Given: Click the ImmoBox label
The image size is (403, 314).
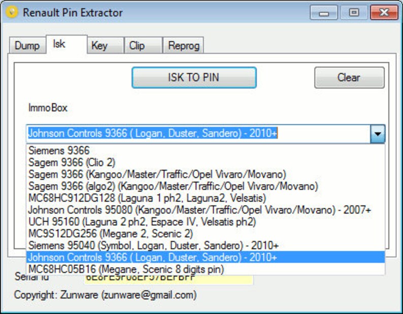Looking at the screenshot, I should tap(48, 108).
